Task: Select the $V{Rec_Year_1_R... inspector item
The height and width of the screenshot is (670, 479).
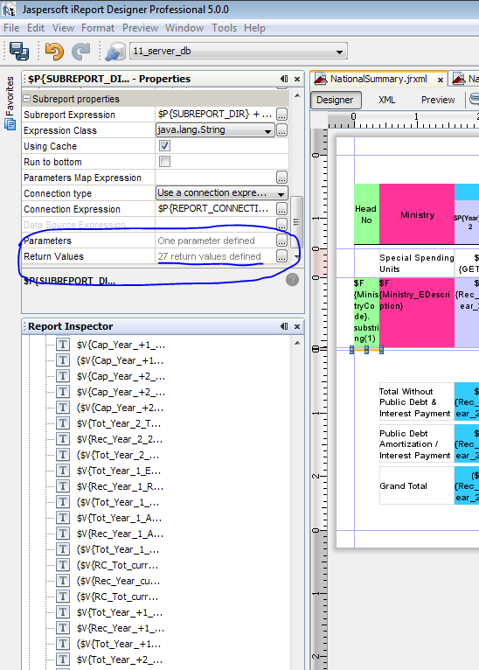Action: (120, 486)
